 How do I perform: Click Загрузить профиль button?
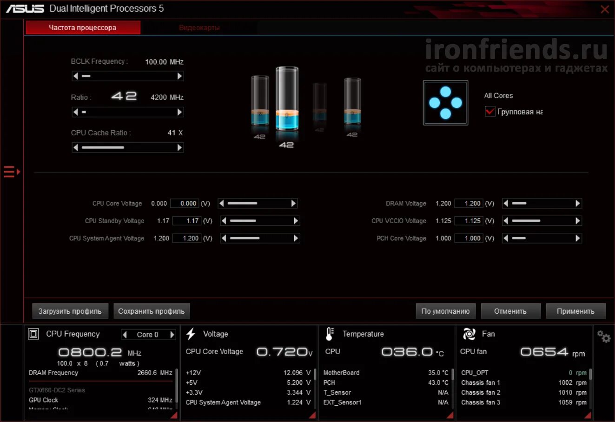click(70, 311)
